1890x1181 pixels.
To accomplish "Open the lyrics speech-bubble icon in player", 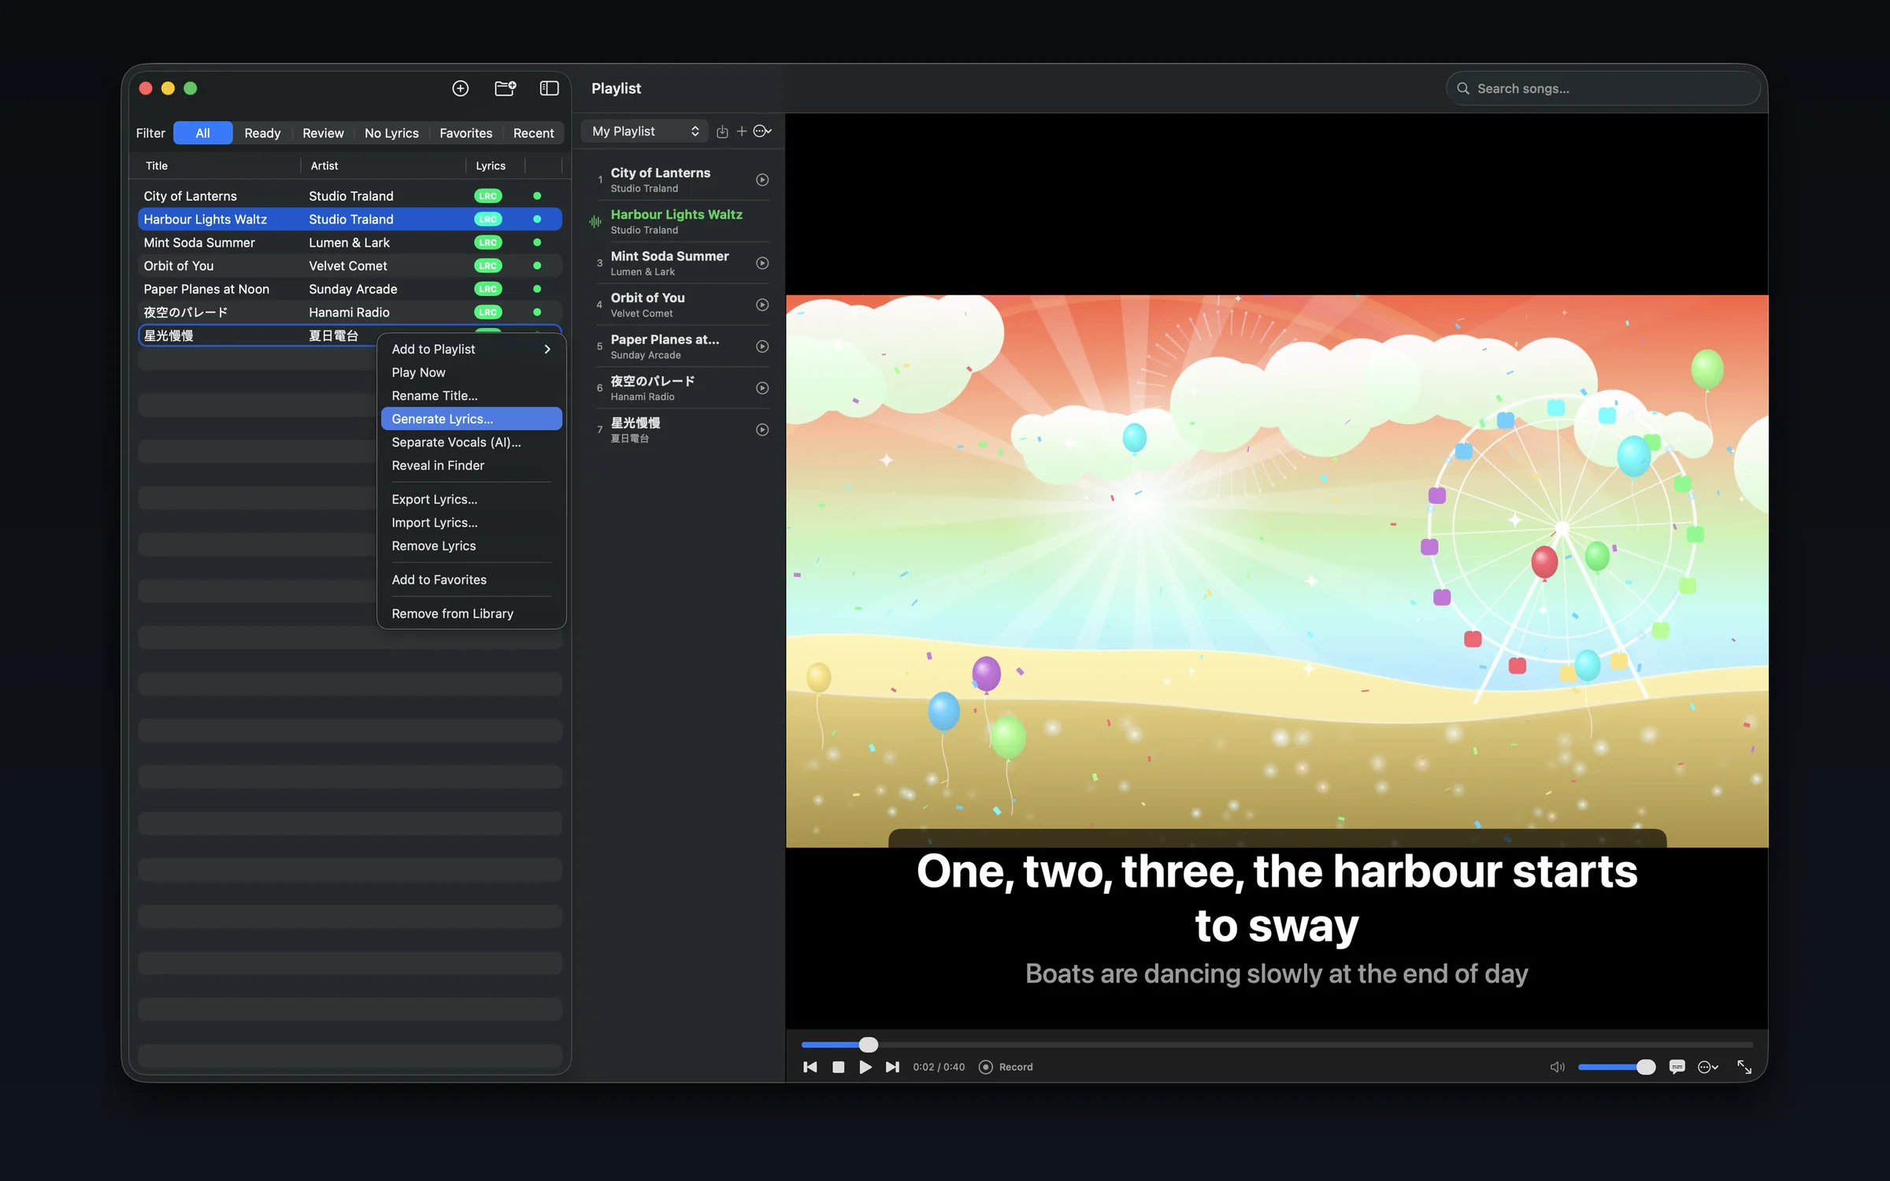I will pos(1677,1067).
